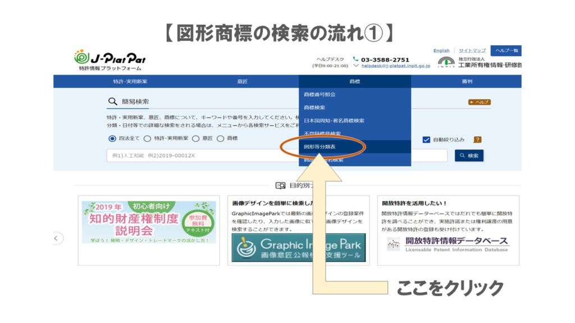Expand the 審判 navigation menu
Viewport: 575px width, 323px height.
[467, 82]
